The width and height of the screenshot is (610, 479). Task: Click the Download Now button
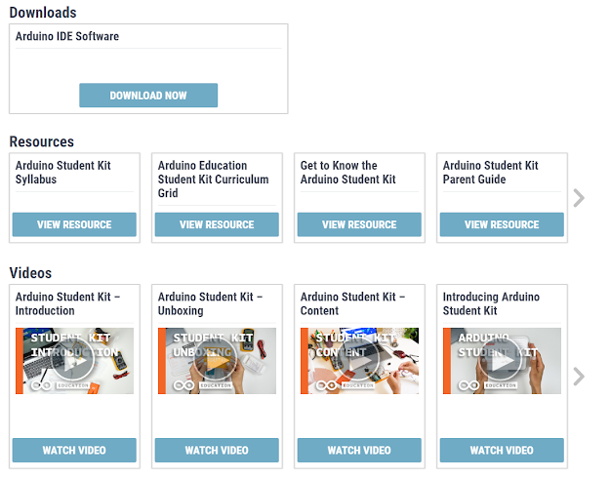tap(148, 95)
